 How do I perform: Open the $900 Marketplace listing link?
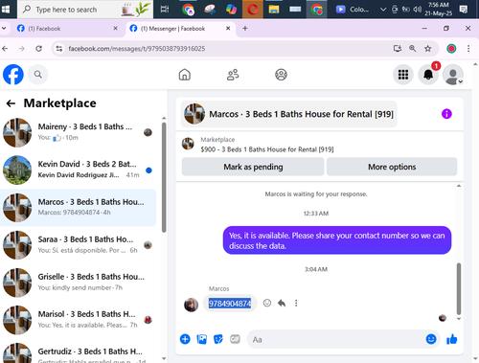coord(267,149)
